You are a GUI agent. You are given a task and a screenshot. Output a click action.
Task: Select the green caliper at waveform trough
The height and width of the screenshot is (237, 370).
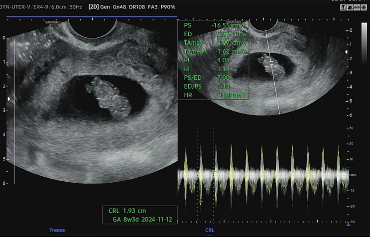click(x=201, y=201)
